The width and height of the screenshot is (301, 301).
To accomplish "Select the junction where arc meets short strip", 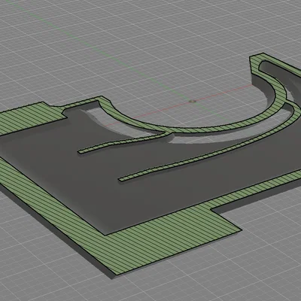I will coord(168,132).
